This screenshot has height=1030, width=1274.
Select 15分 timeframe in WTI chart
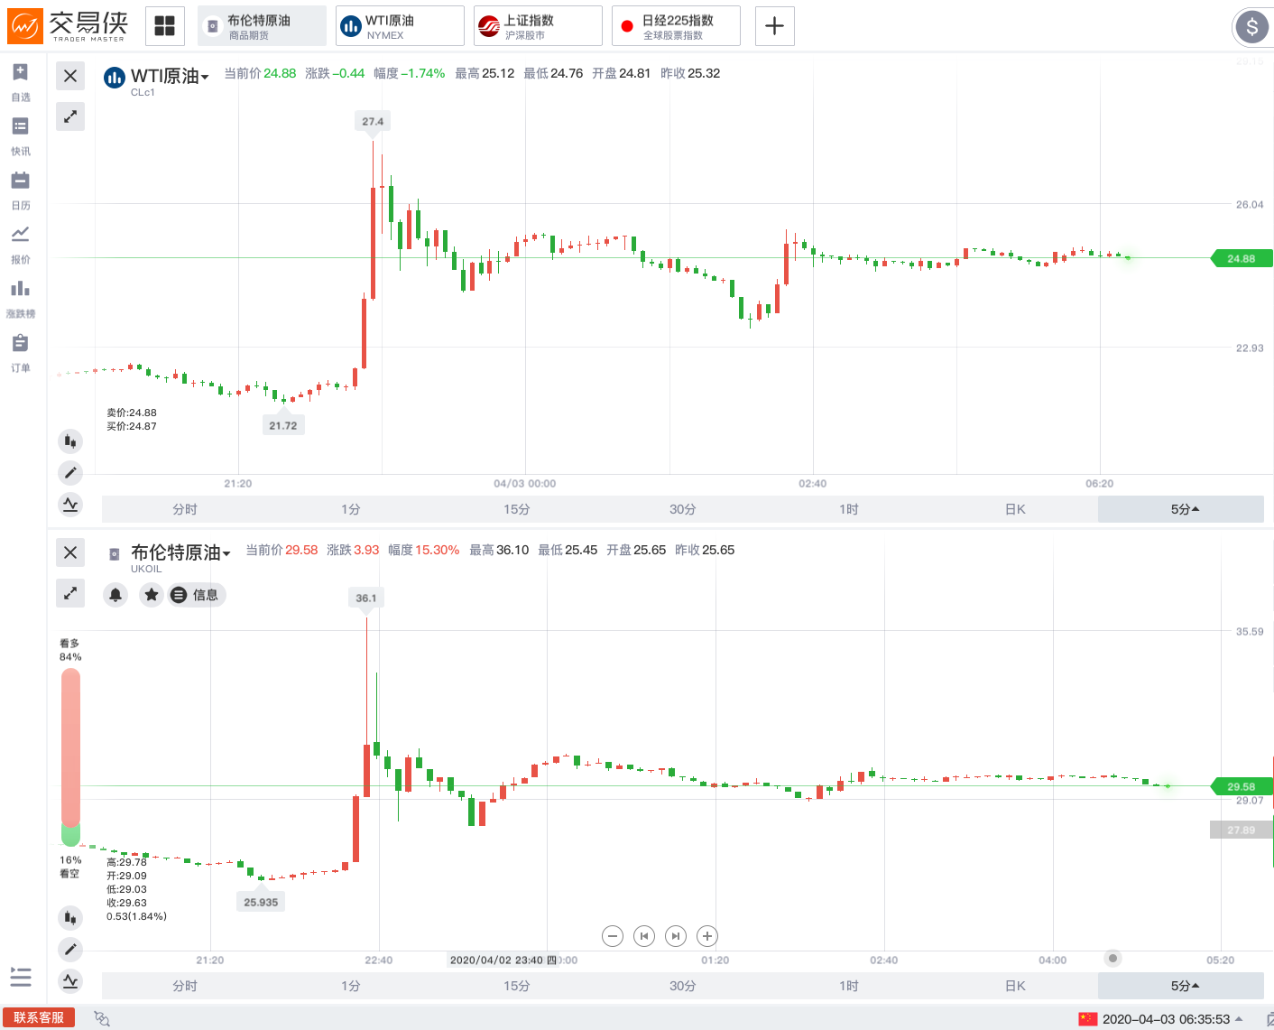tap(517, 509)
